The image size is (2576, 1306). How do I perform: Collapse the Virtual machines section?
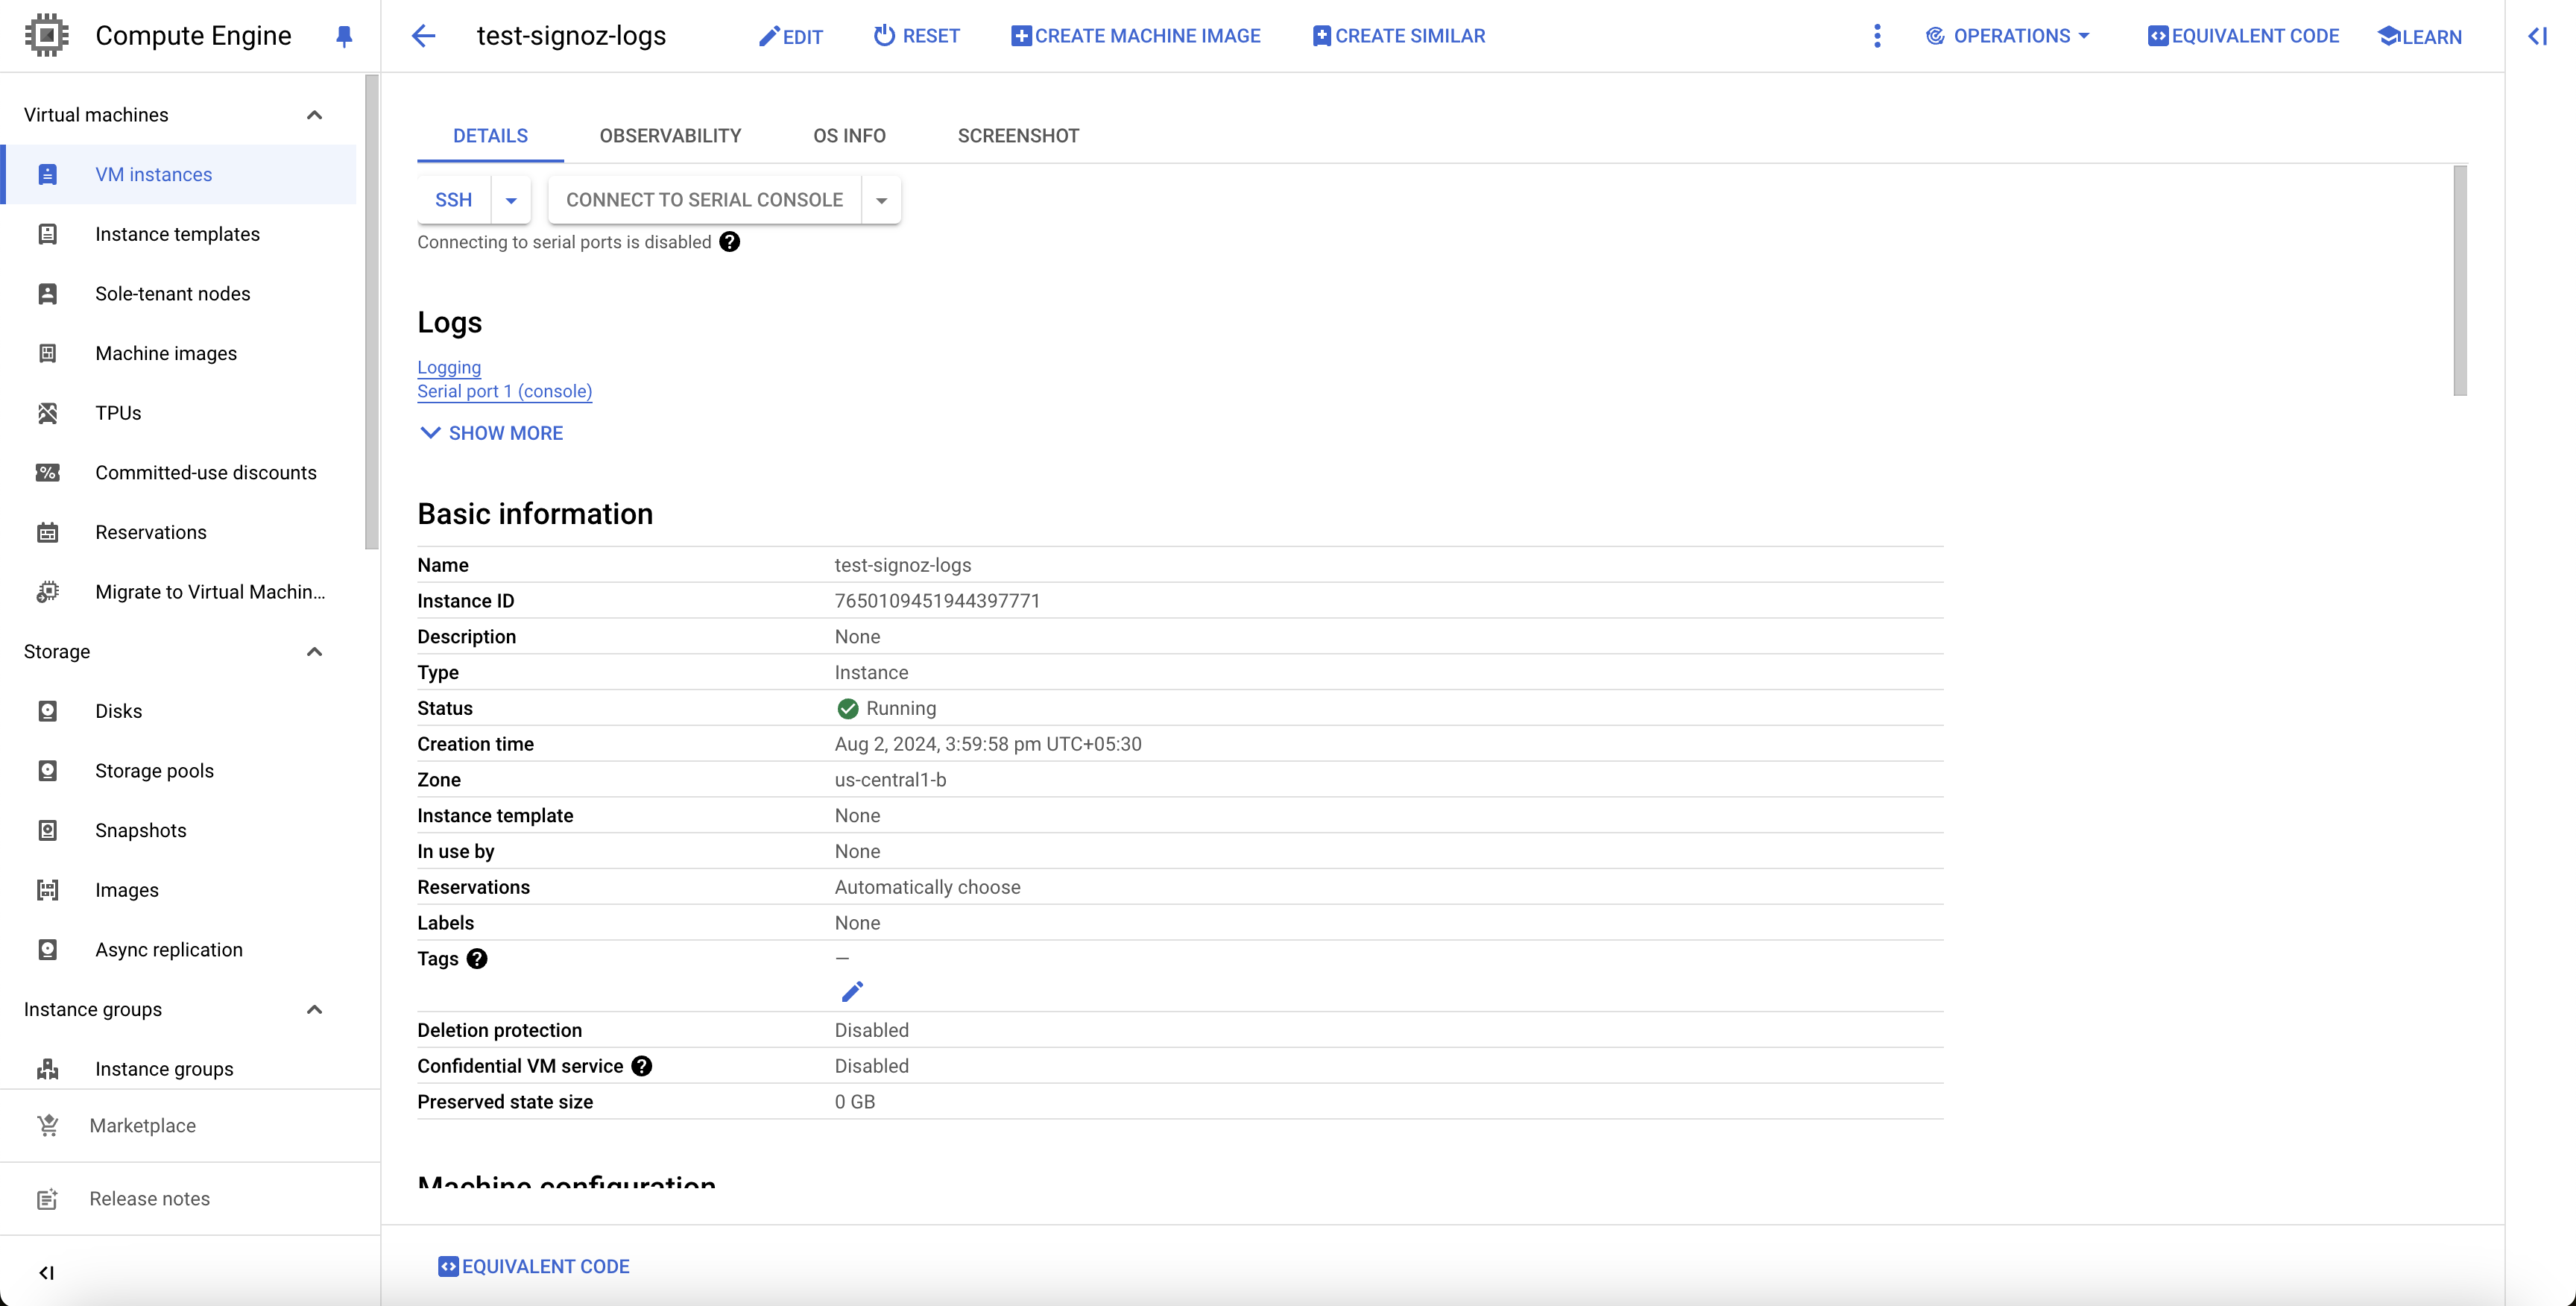click(314, 115)
